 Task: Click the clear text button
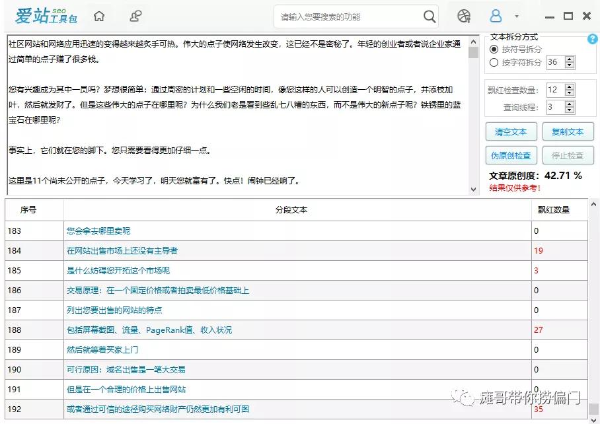tap(511, 132)
